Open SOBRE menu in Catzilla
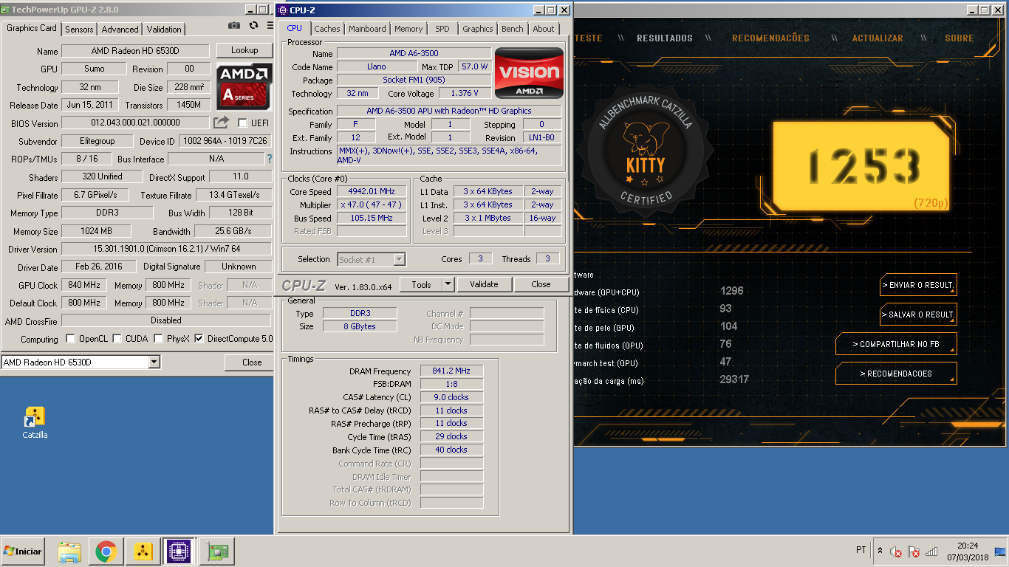Screen dimensions: 1009x567 tap(960, 38)
